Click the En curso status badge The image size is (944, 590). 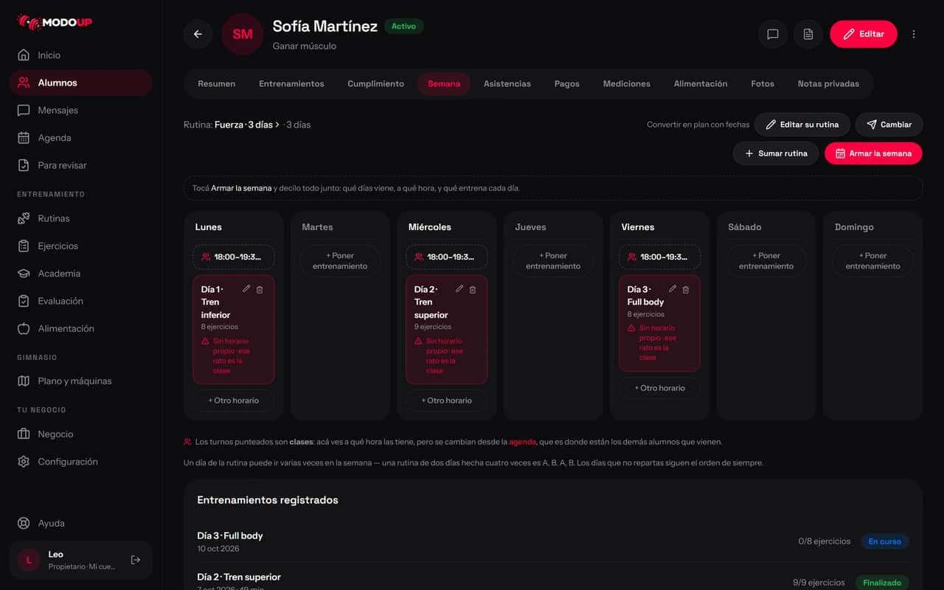885,541
